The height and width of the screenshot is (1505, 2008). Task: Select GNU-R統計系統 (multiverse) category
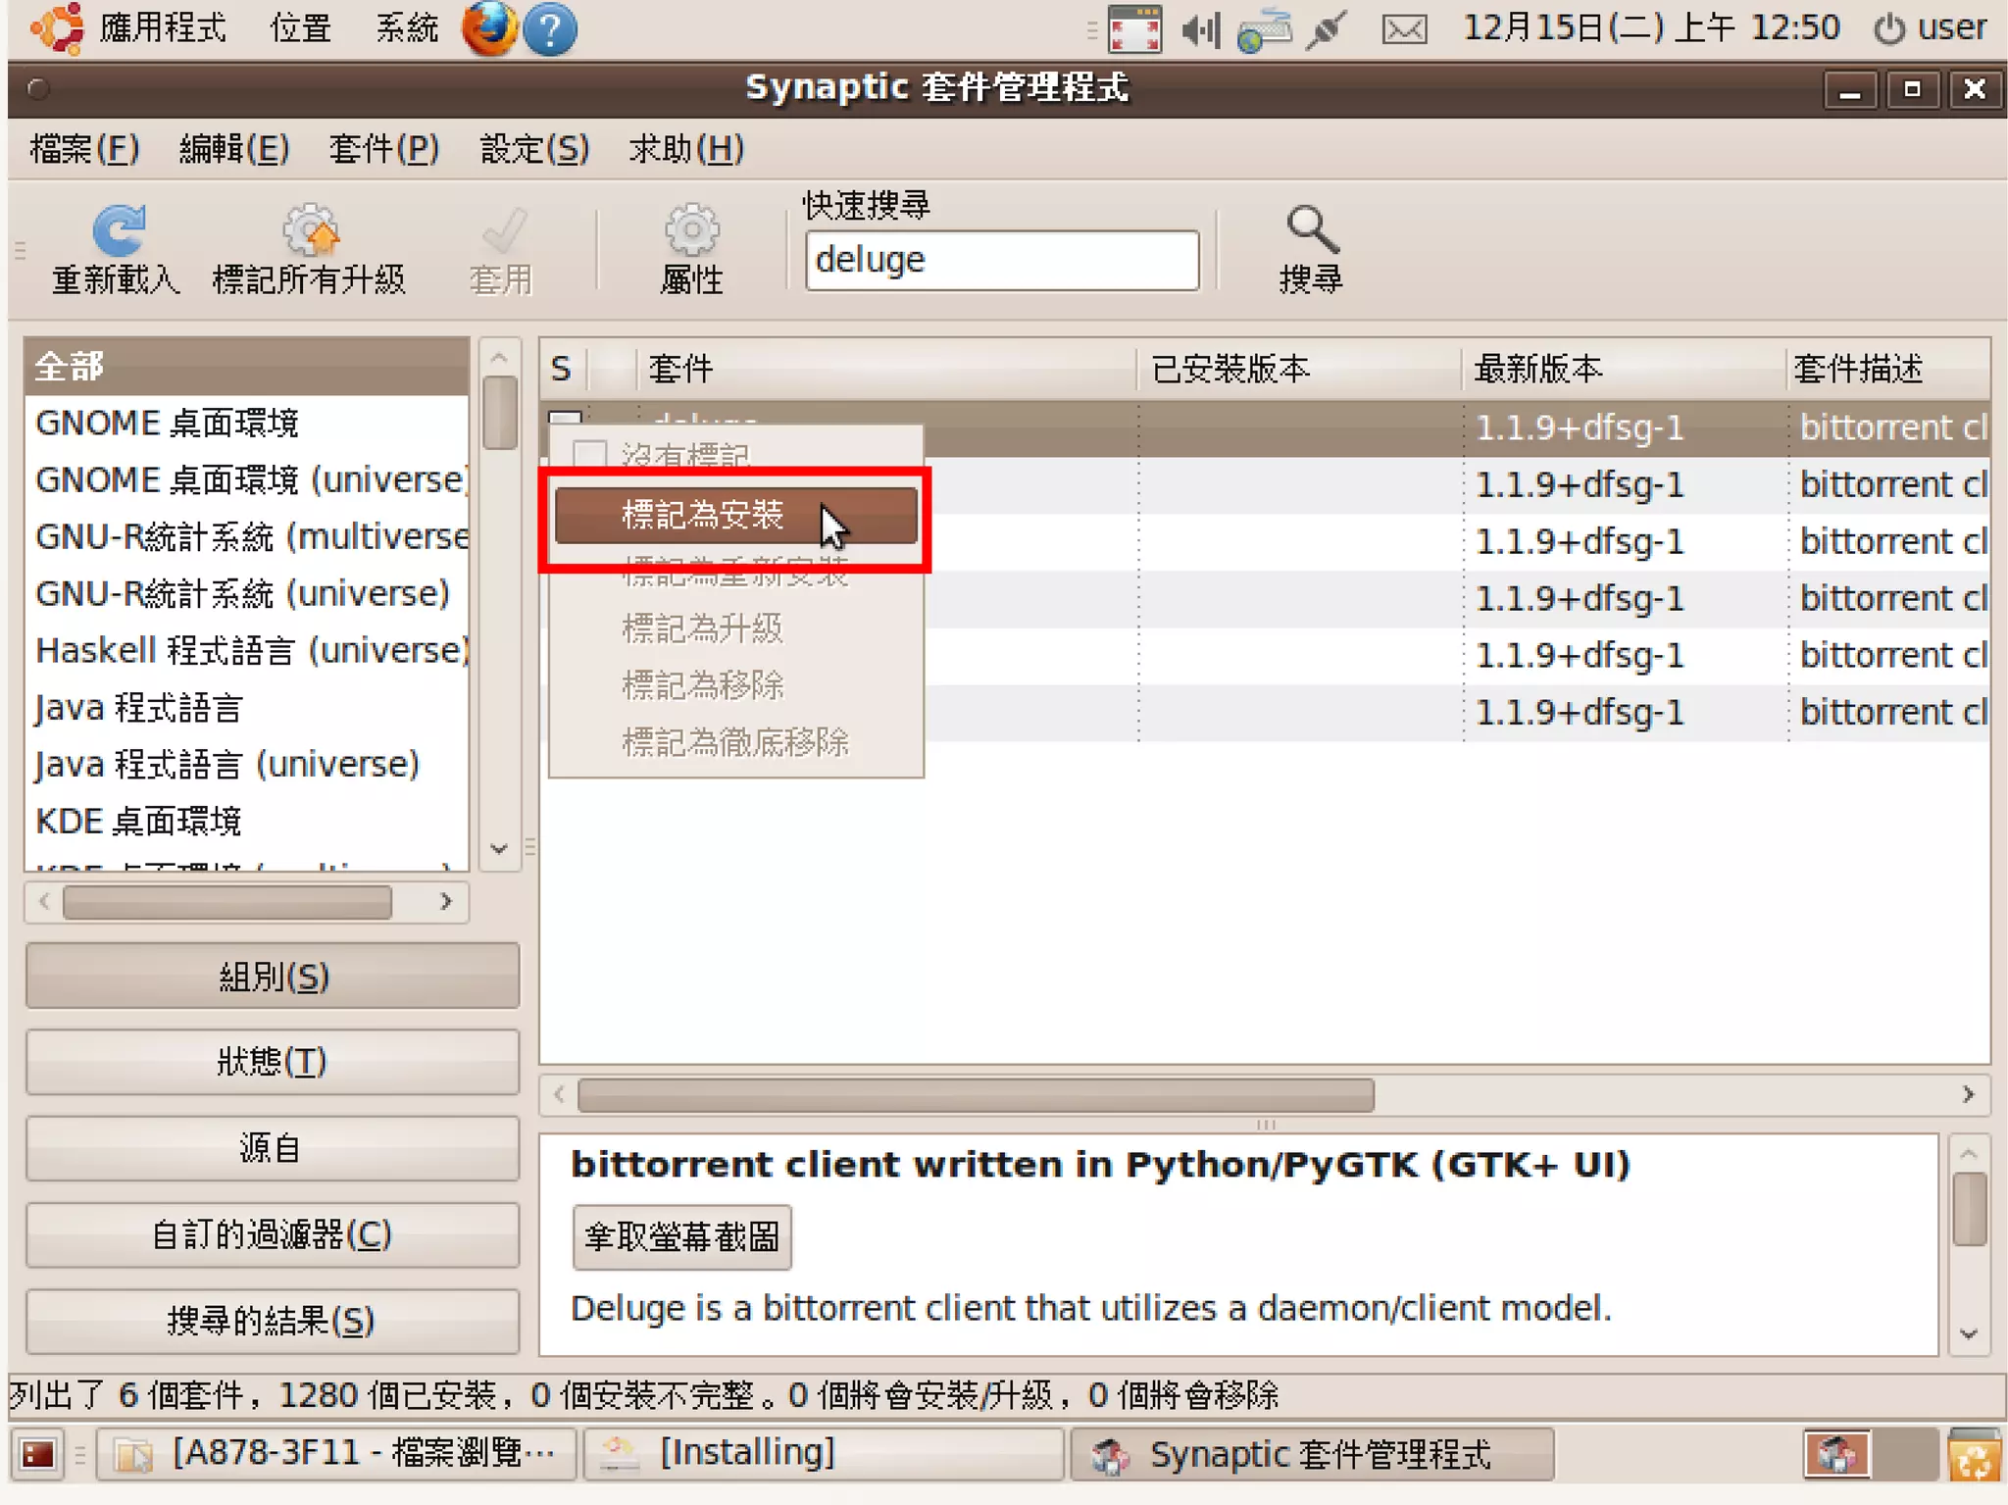click(x=247, y=537)
